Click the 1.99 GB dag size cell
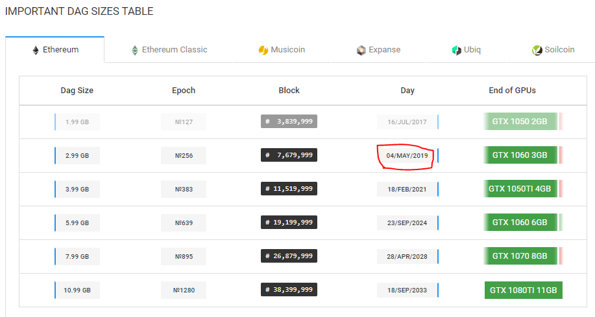This screenshot has height=317, width=595. click(77, 122)
